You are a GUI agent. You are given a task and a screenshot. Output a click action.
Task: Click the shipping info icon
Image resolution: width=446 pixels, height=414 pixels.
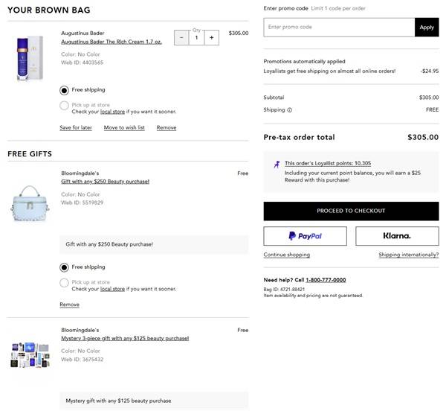tap(290, 109)
